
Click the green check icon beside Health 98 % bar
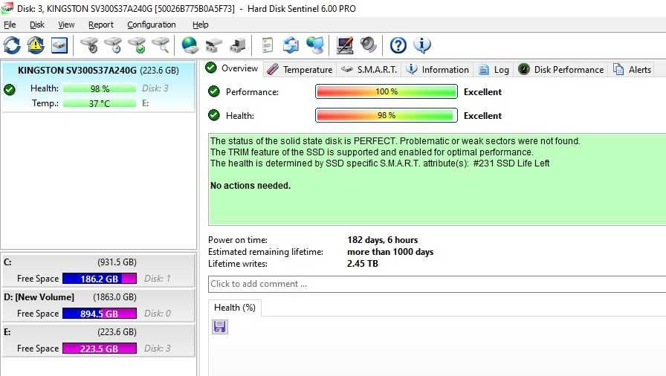[214, 115]
